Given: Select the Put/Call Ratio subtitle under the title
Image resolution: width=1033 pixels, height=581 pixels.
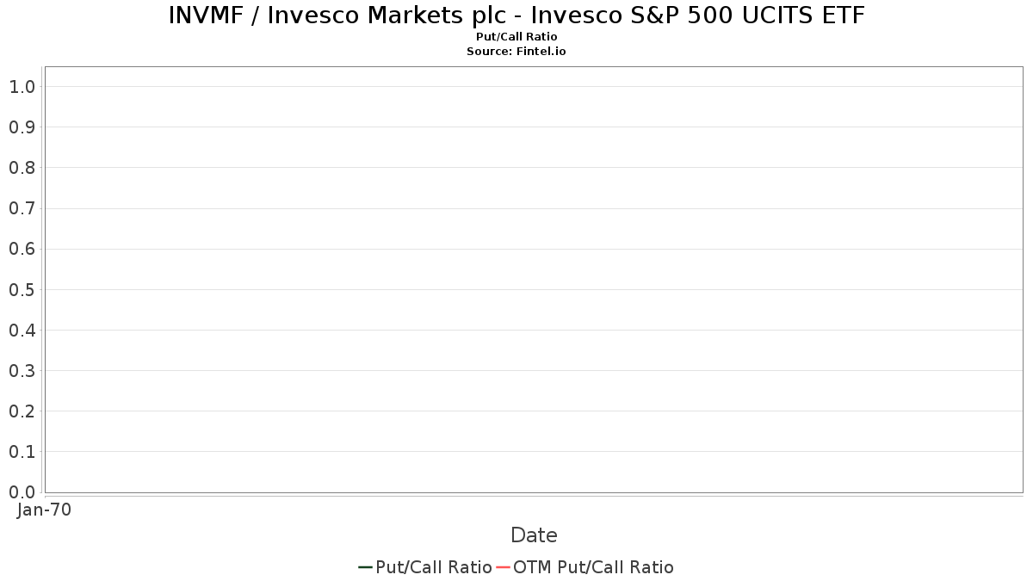Looking at the screenshot, I should tap(516, 37).
